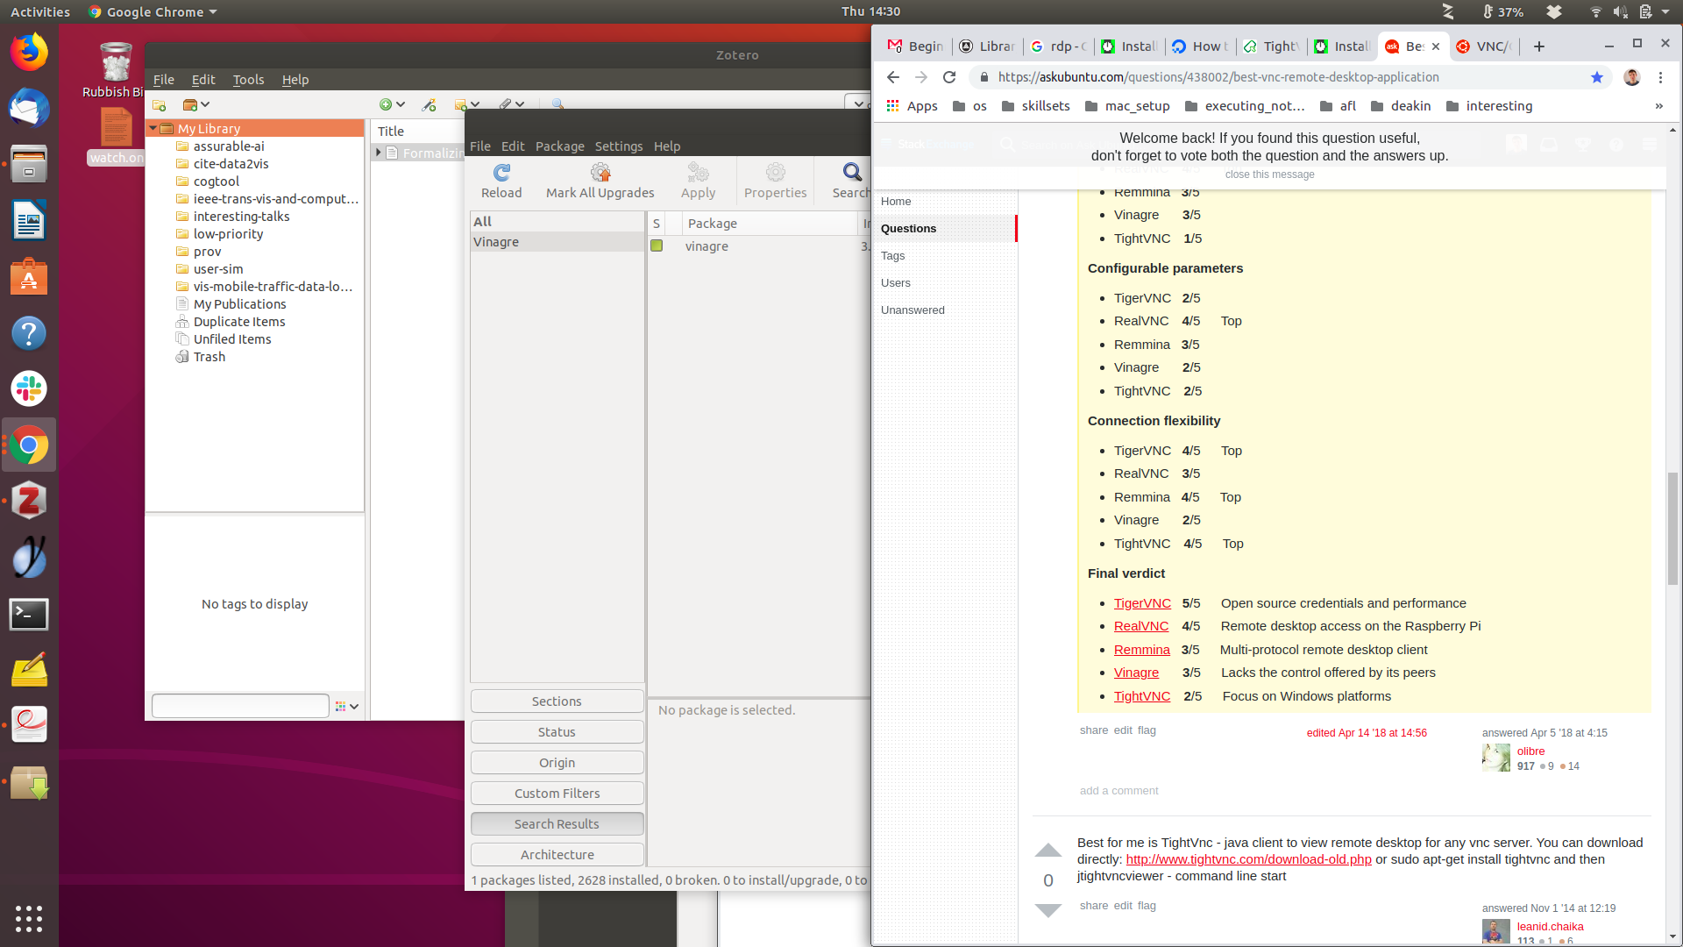Open the TigerVNC link in the final verdict
This screenshot has height=947, width=1683.
pyautogui.click(x=1142, y=603)
